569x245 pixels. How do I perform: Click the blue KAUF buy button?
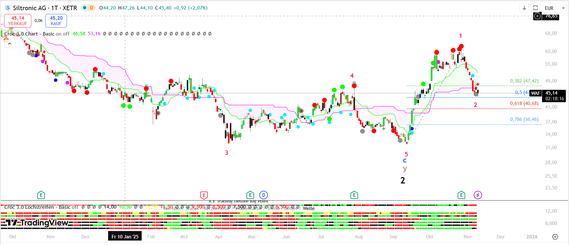(56, 21)
